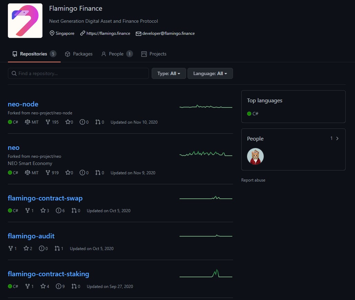Click the star icon on neo-node row

tap(68, 122)
